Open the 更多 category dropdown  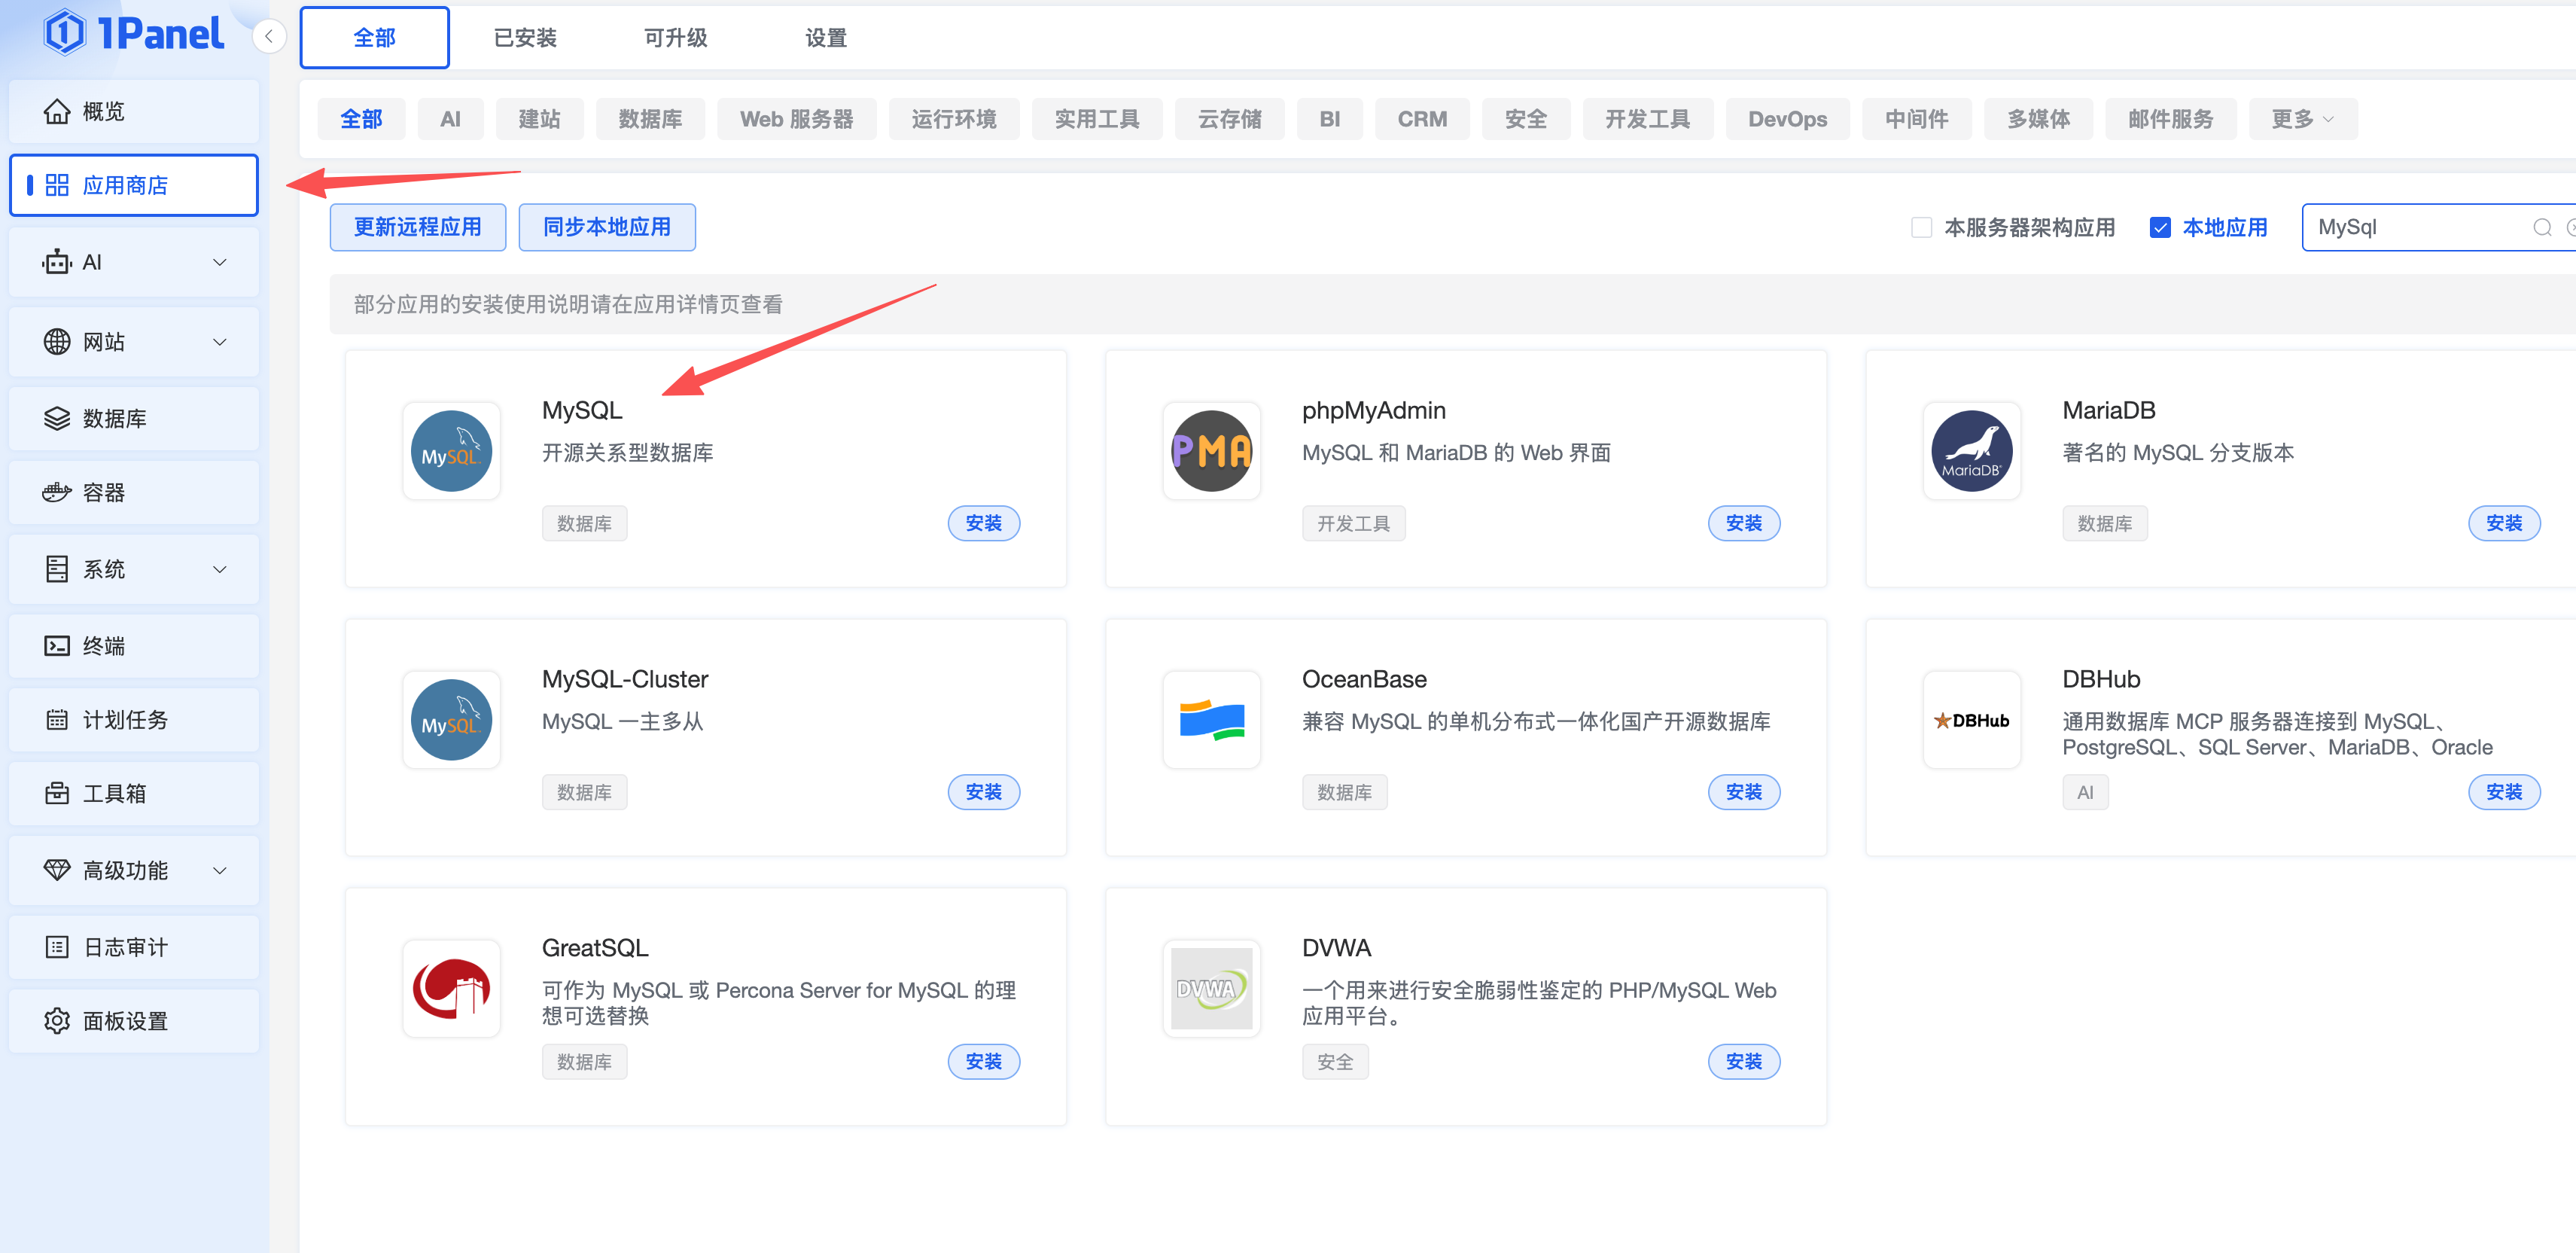(2301, 119)
